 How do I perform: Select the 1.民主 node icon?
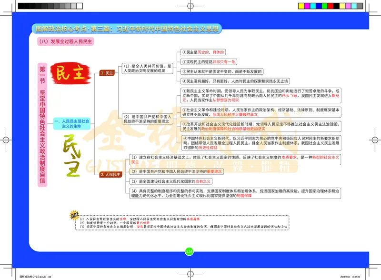[107, 73]
